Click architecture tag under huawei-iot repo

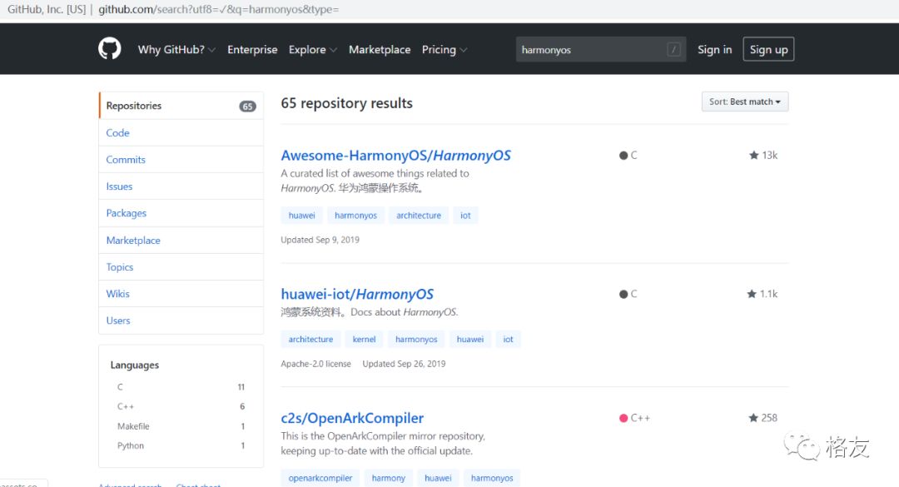(310, 339)
